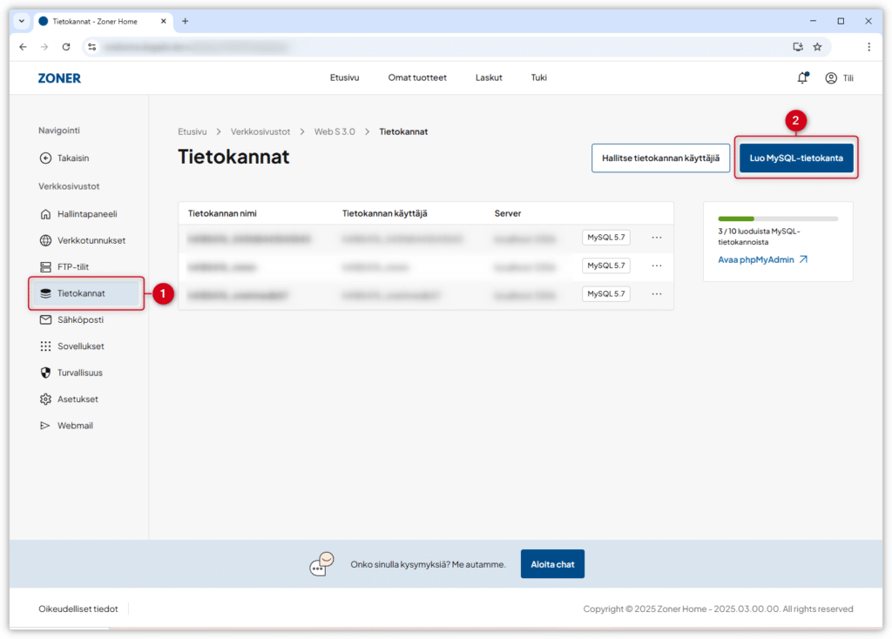
Task: Select Laskut in the top navigation
Action: coord(489,77)
